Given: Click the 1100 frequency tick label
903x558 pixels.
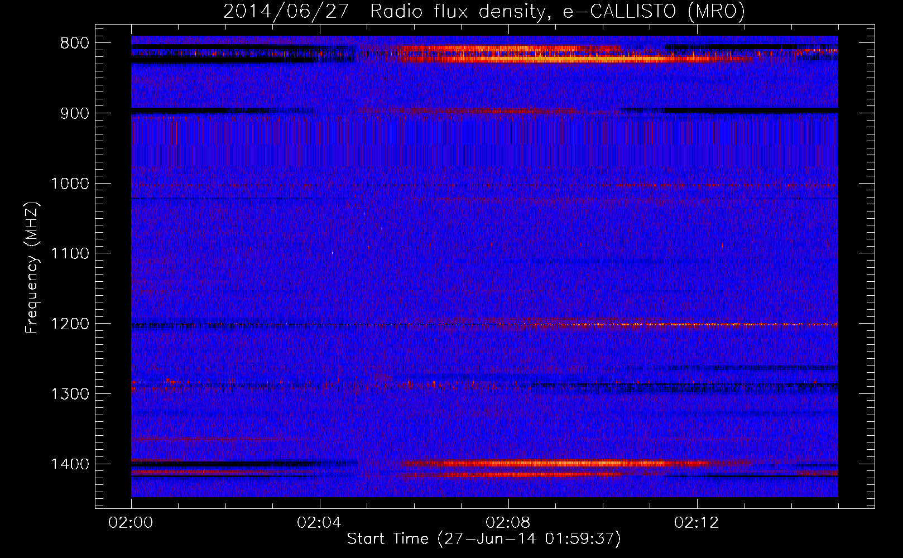Looking at the screenshot, I should 70,254.
